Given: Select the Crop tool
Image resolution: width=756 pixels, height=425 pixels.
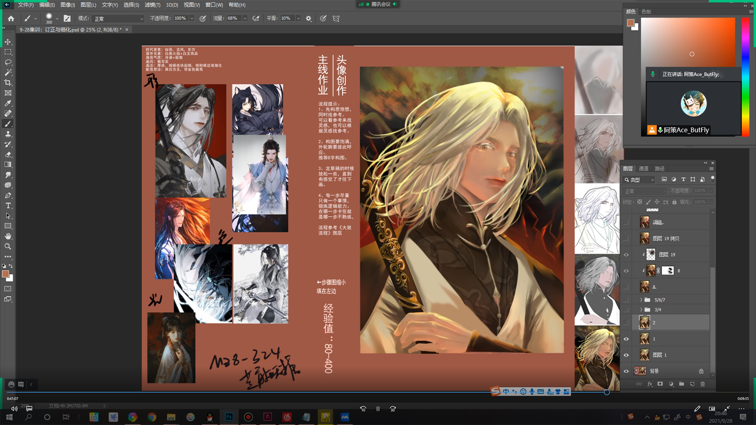Looking at the screenshot, I should pos(8,83).
